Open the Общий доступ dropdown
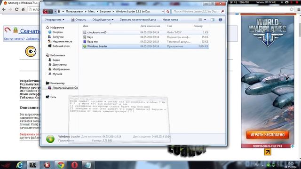301x169 pixels. pyautogui.click(x=103, y=20)
